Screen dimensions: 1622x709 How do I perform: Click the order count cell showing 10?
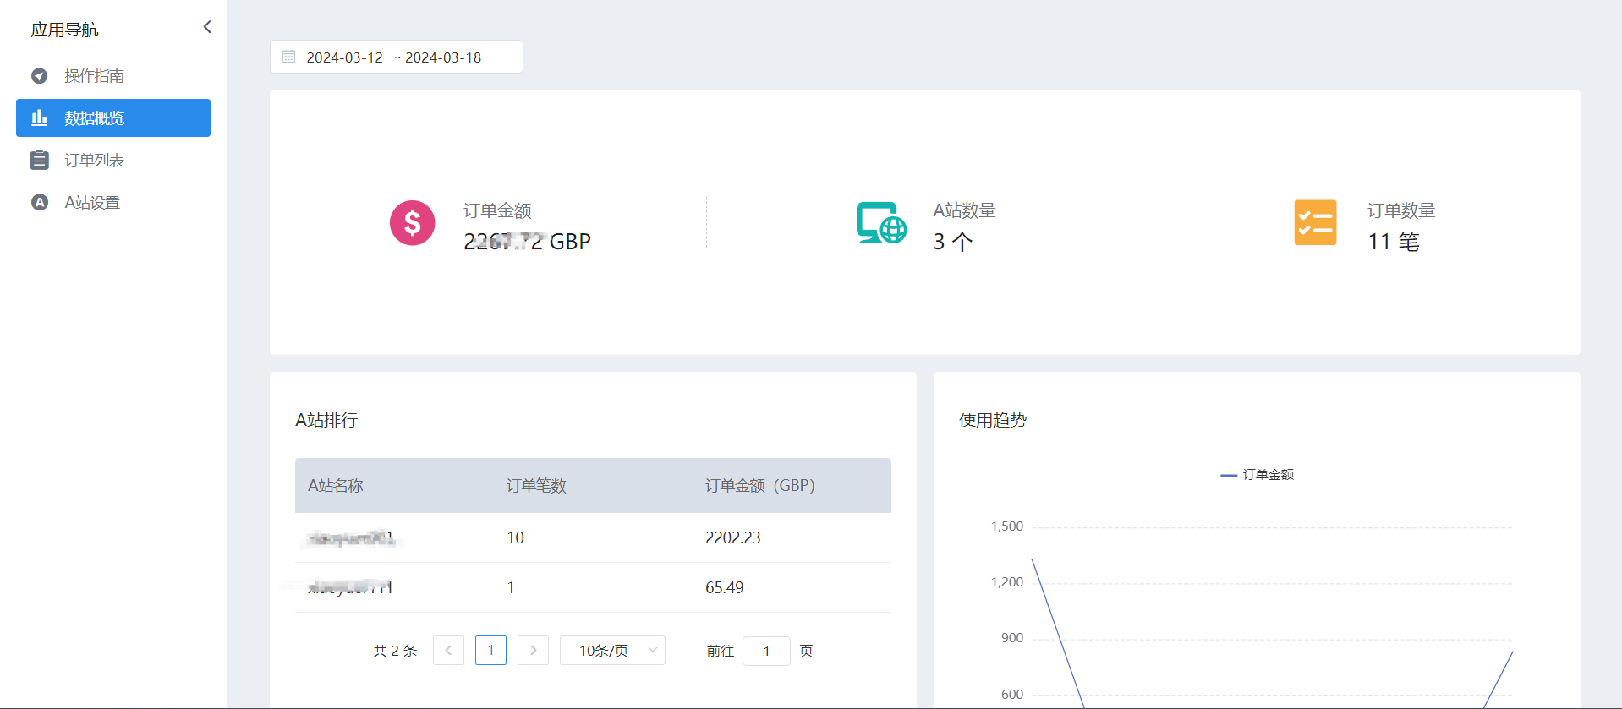point(515,538)
